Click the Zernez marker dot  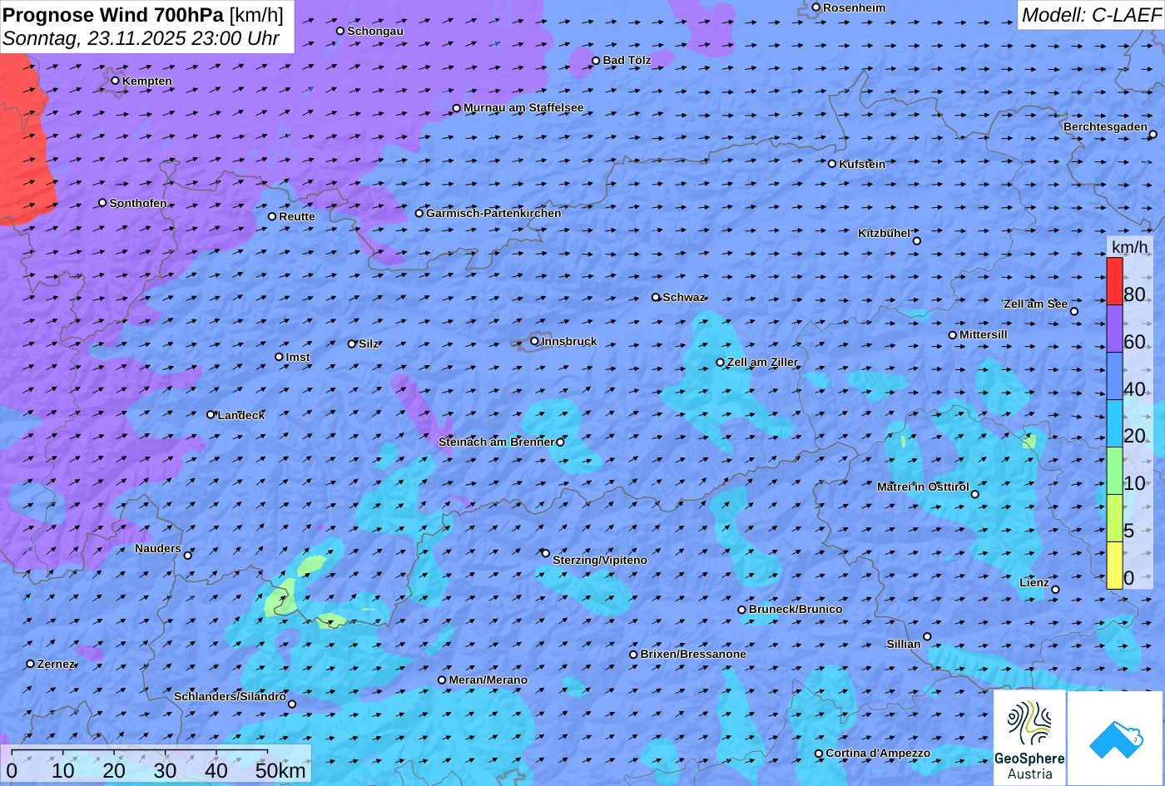tap(31, 664)
